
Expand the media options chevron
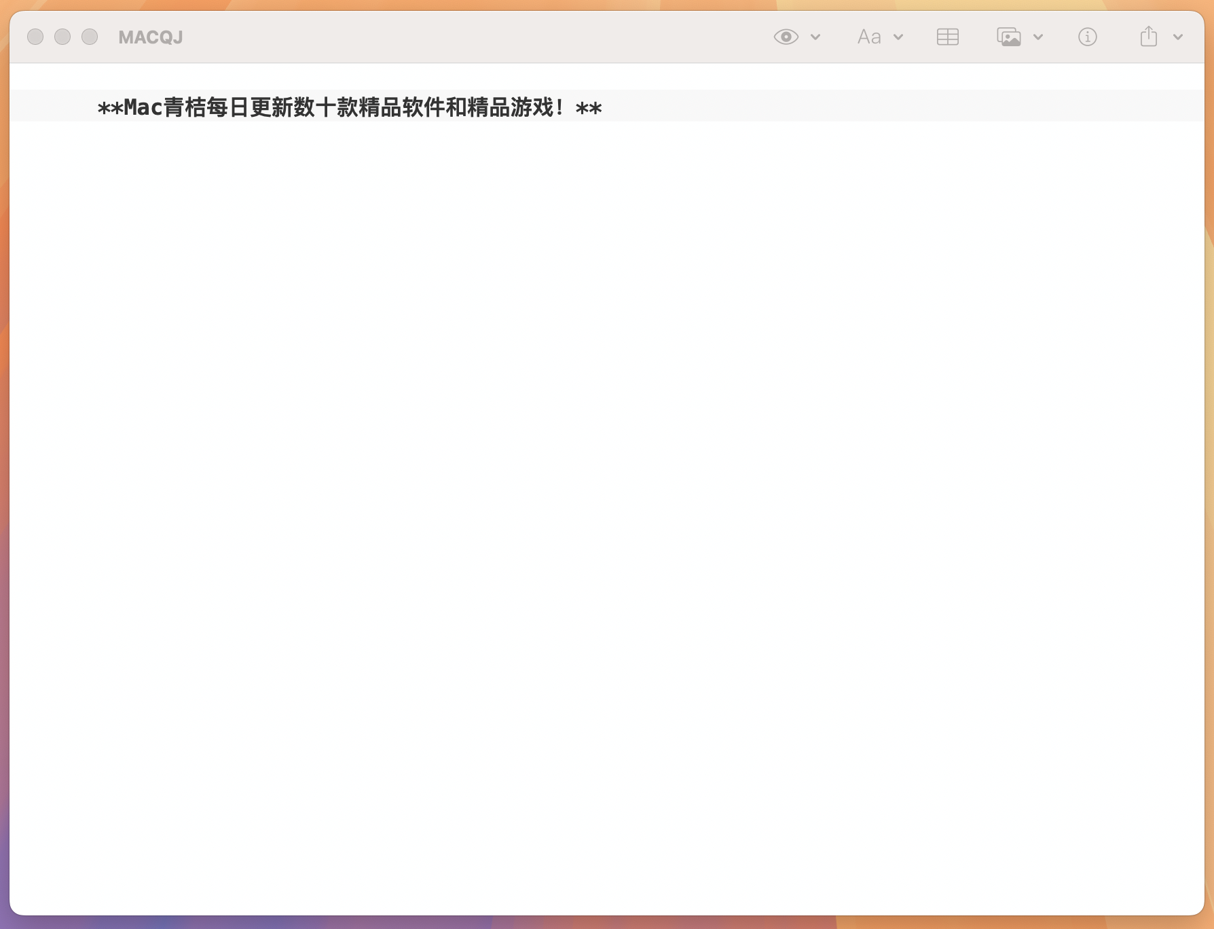(1039, 38)
